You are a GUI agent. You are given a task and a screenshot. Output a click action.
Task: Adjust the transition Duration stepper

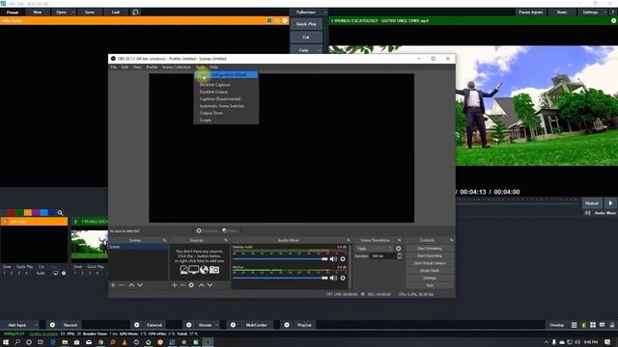[x=399, y=256]
